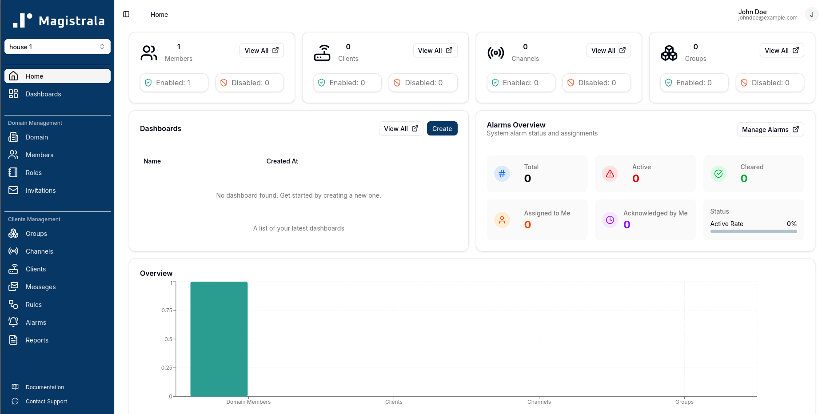The height and width of the screenshot is (414, 826).
Task: Click the Domain Members bar in chart
Action: [219, 338]
